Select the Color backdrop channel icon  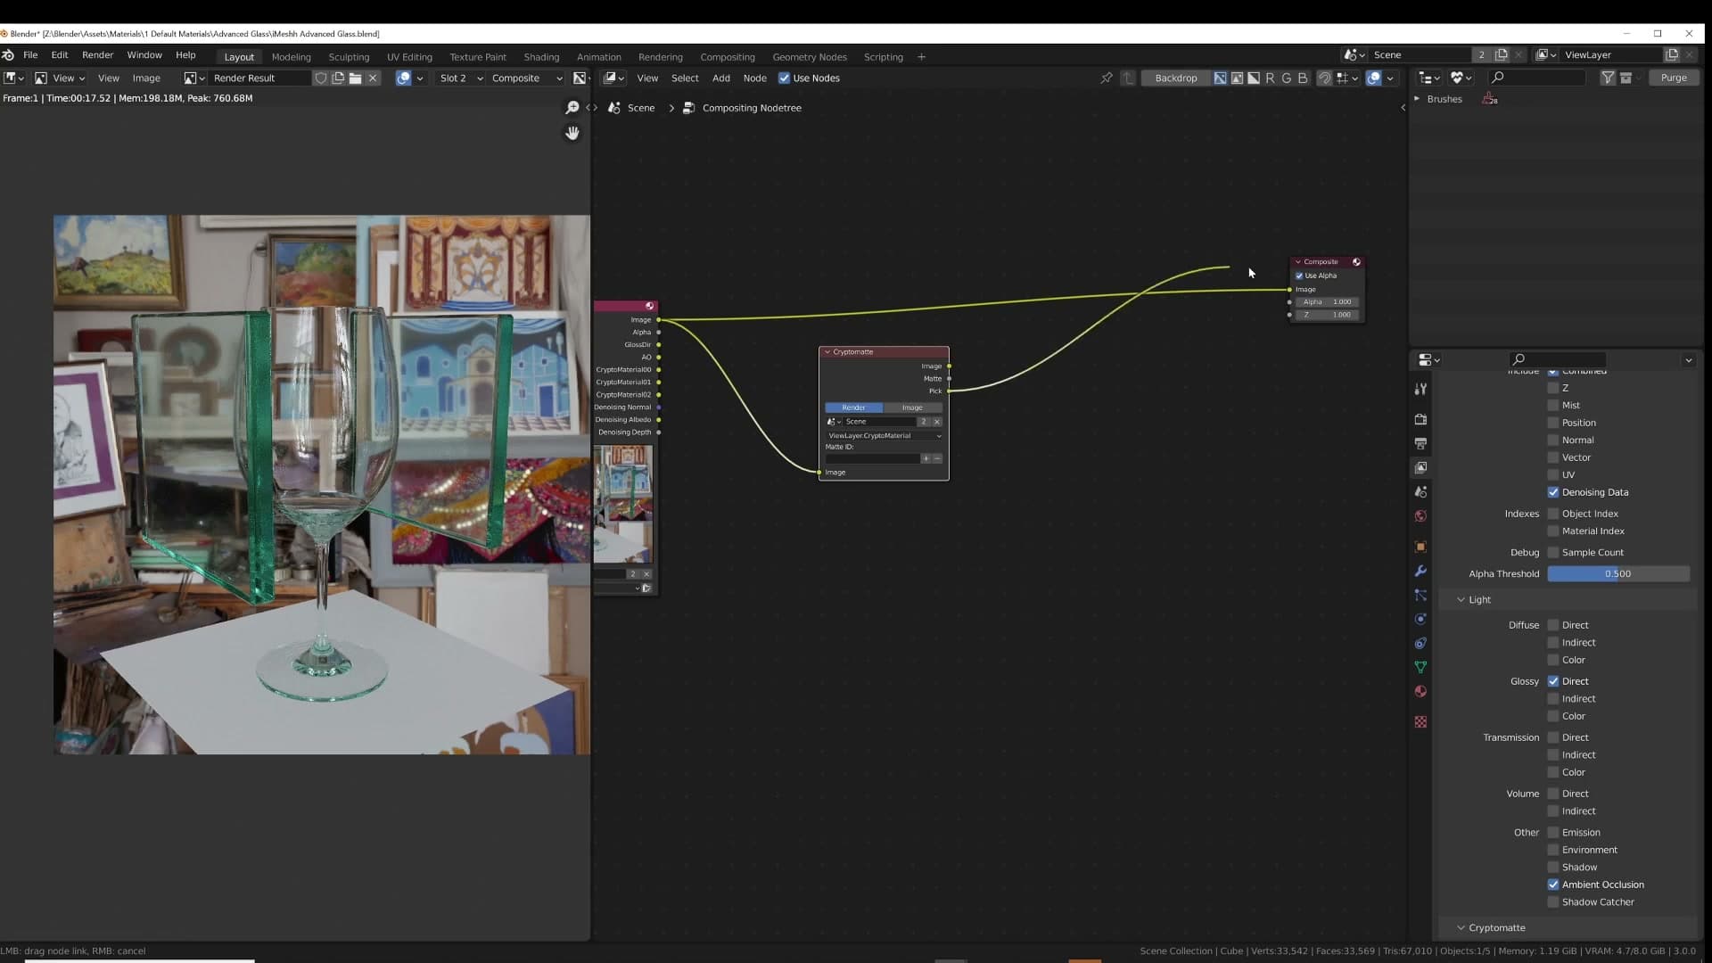coord(1237,78)
